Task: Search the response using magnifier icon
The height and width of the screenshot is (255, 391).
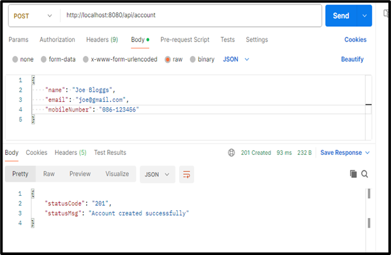Action: pos(365,174)
